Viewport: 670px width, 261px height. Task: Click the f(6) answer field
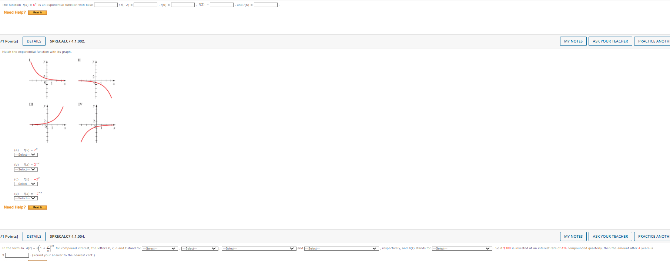coord(266,5)
